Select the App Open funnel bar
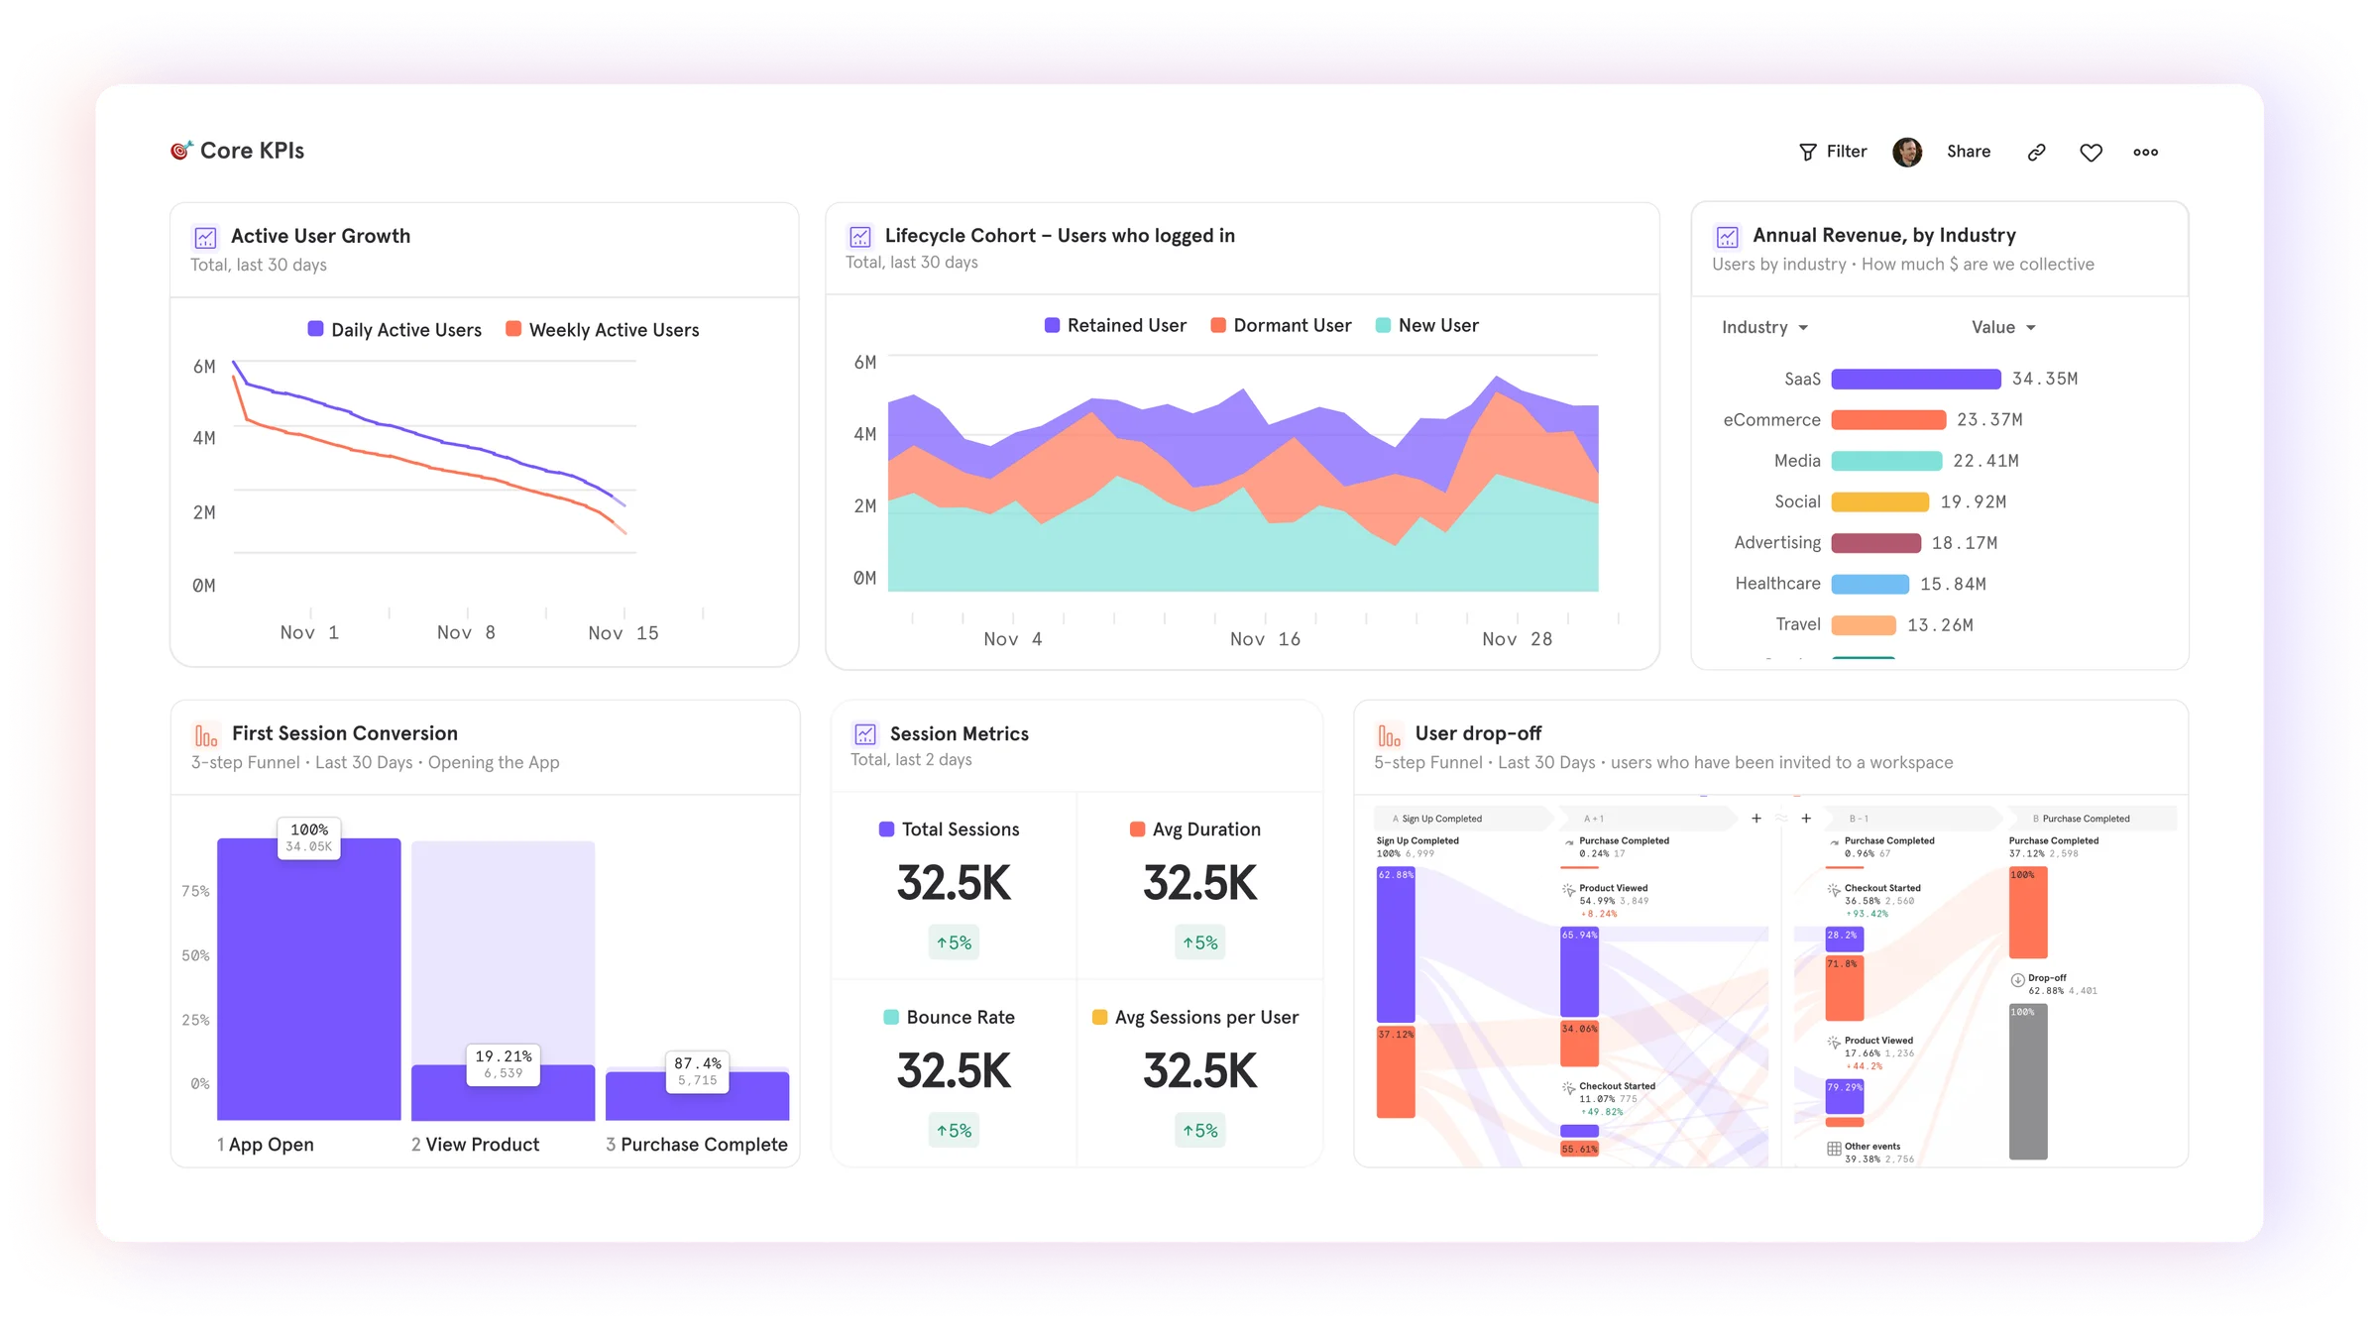Image resolution: width=2379 pixels, height=1327 pixels. (x=308, y=979)
